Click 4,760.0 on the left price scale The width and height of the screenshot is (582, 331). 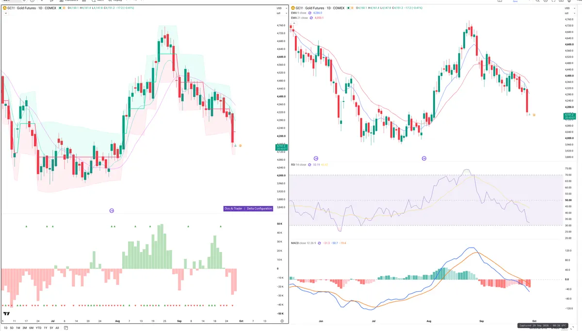281,25
